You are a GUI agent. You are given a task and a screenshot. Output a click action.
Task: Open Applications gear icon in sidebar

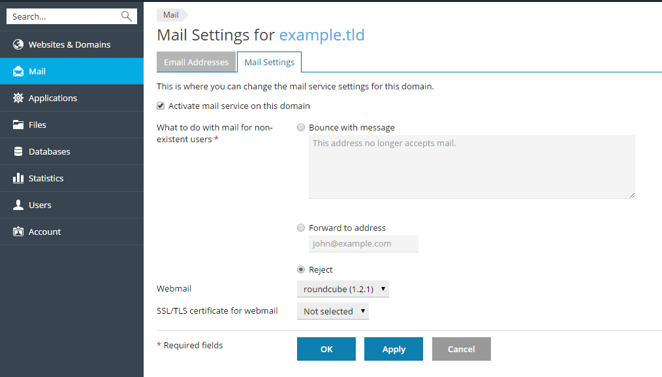point(18,98)
